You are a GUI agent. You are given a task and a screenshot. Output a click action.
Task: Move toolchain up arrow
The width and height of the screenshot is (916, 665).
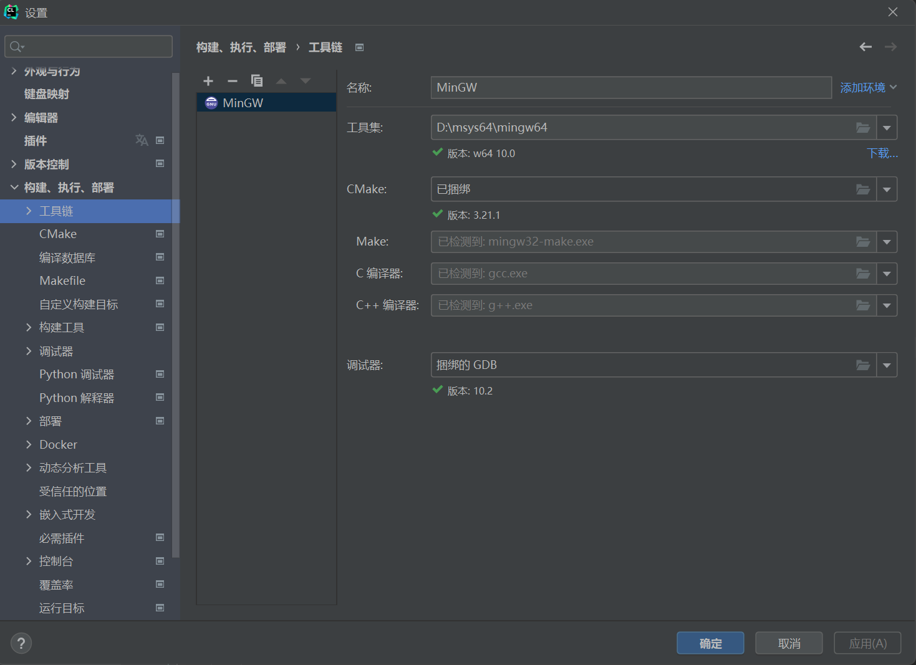pos(281,81)
